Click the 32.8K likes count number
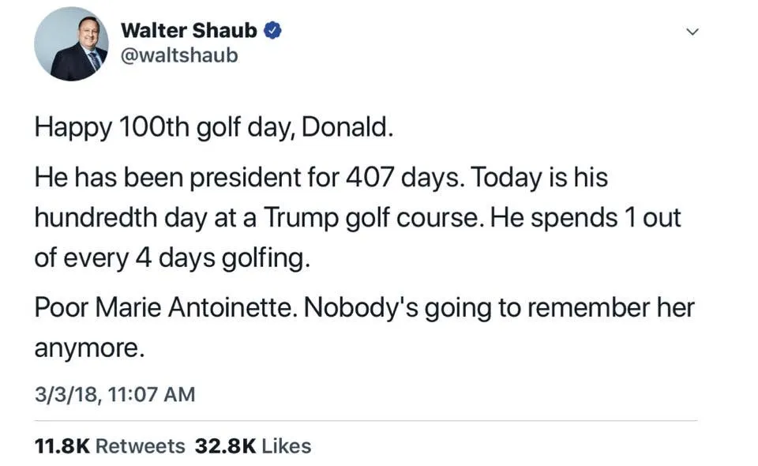 coord(225,446)
